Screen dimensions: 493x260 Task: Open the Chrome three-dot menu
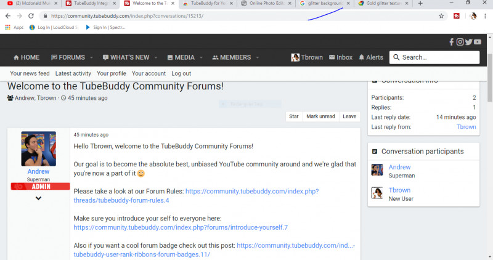[x=486, y=16]
